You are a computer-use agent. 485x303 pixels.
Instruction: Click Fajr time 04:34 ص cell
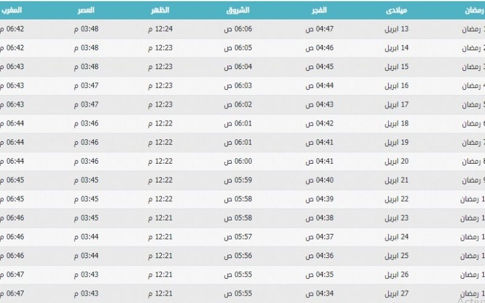319,293
